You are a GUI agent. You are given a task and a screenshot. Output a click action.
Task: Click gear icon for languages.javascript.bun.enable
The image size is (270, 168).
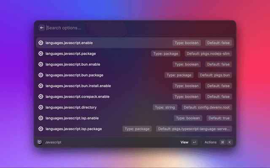point(40,64)
